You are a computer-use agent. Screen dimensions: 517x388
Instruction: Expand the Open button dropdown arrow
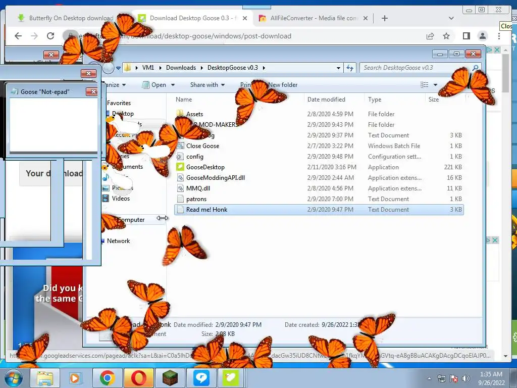coord(173,85)
